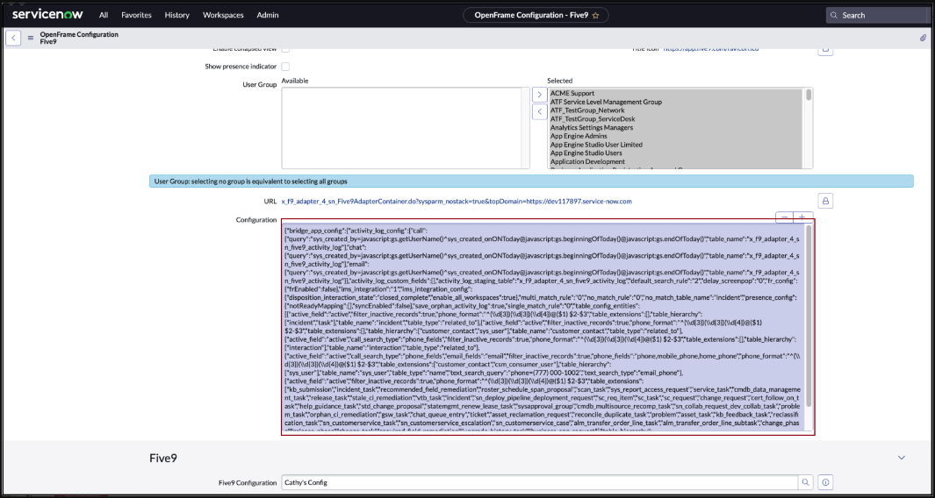Viewport: 935px width, 498px height.
Task: Collapse the Five9 section chevron
Action: (x=902, y=458)
